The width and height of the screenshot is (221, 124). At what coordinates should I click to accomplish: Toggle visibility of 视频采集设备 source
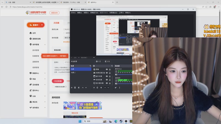[107, 73]
